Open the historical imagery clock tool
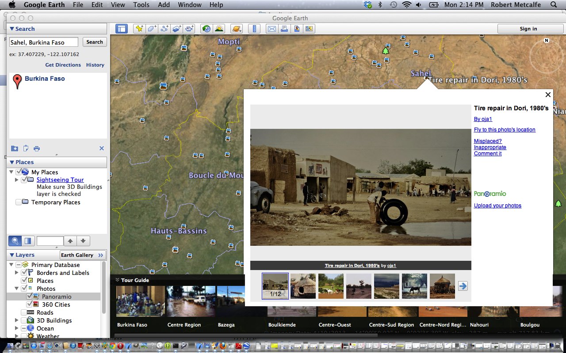The image size is (566, 353). click(x=206, y=29)
